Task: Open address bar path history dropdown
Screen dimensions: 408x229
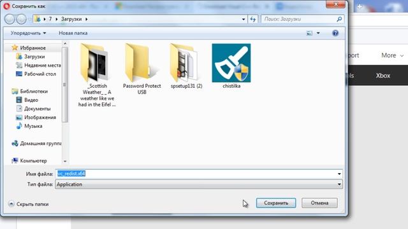Action: point(244,19)
